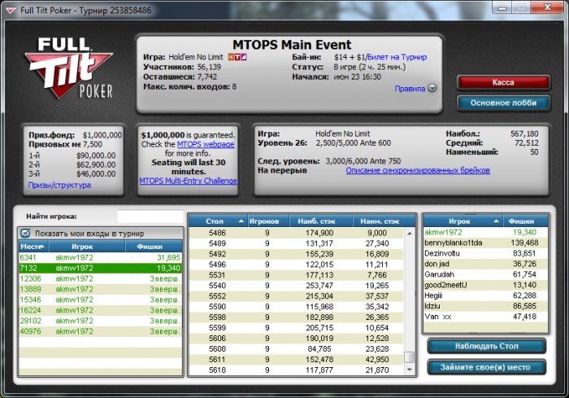Sort tables by Стол column header
569x398 pixels.
pos(218,221)
